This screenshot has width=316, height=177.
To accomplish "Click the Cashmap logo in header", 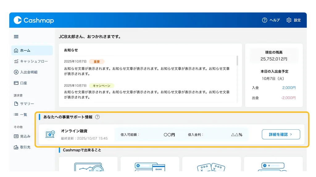I will pyautogui.click(x=34, y=20).
